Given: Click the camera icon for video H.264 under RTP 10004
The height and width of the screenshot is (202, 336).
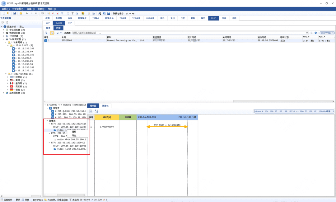Looking at the screenshot, I should click(x=55, y=149).
